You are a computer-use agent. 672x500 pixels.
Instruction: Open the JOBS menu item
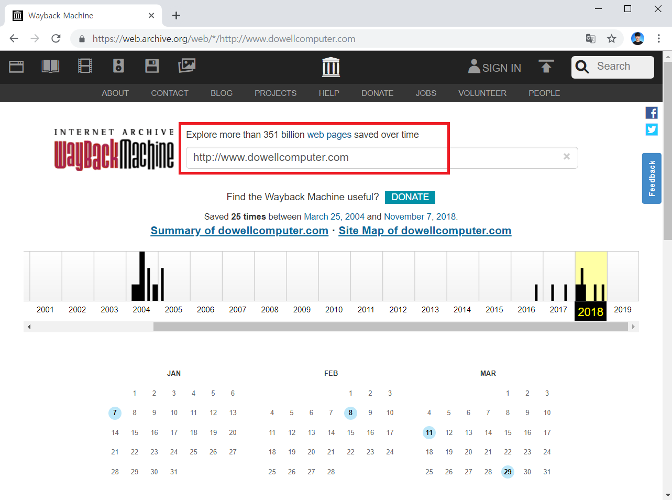(426, 93)
